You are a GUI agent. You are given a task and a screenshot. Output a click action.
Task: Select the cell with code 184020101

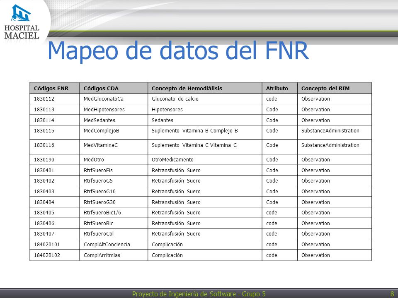point(55,245)
